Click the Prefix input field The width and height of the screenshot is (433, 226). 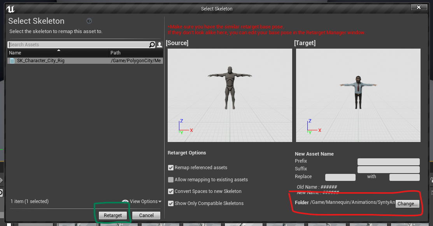388,161
